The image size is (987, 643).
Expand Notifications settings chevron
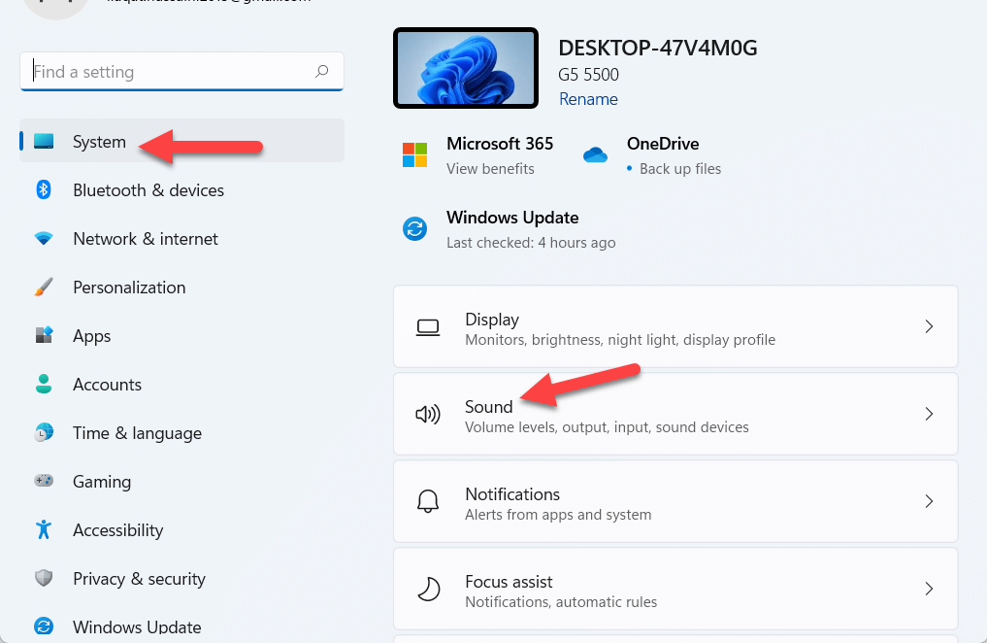929,502
